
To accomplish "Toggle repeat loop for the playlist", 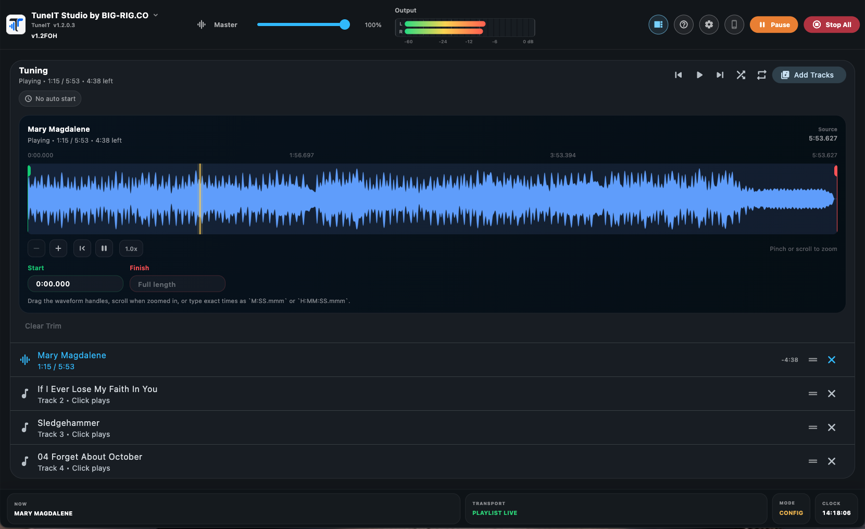I will (x=761, y=75).
